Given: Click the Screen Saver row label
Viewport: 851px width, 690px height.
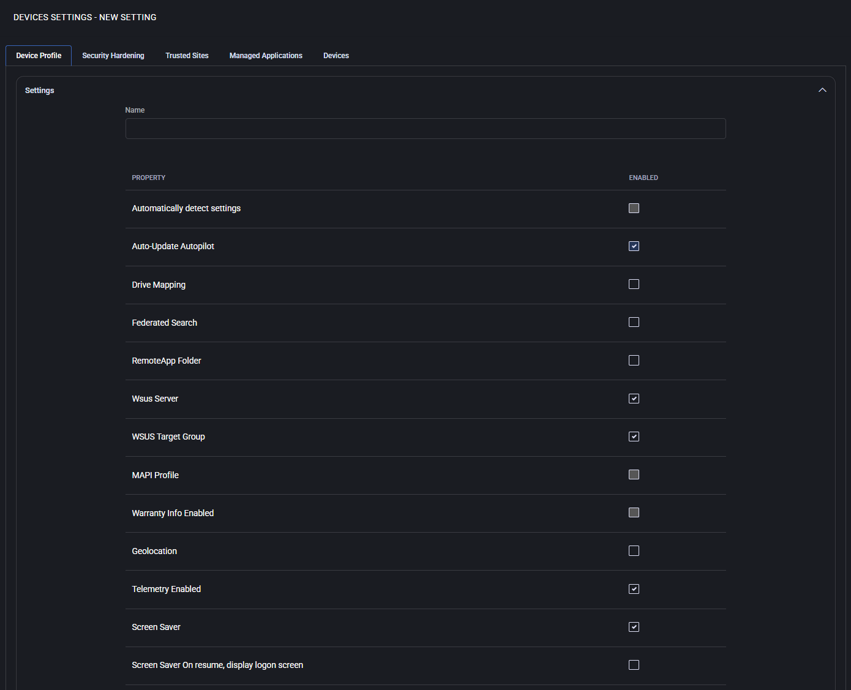Looking at the screenshot, I should [x=156, y=627].
